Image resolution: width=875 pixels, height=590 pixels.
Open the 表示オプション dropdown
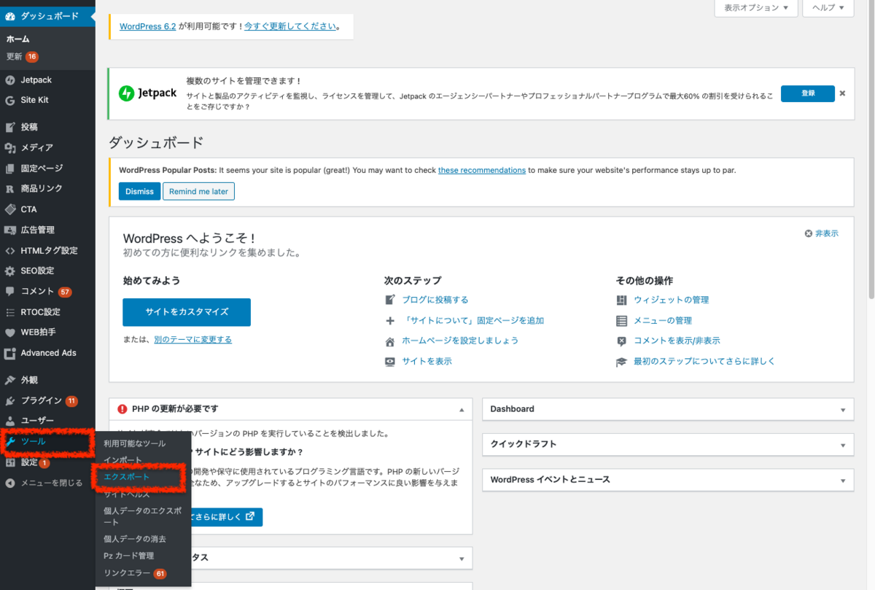pyautogui.click(x=756, y=8)
